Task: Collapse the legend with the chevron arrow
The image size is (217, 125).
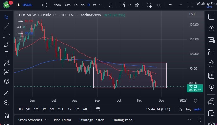Action: click(x=20, y=39)
